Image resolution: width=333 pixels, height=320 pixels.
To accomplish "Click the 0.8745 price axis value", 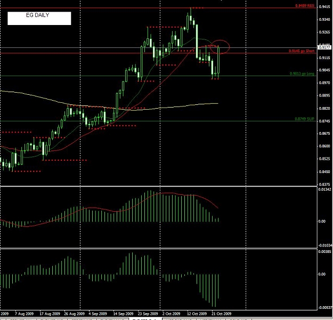I will click(x=324, y=121).
